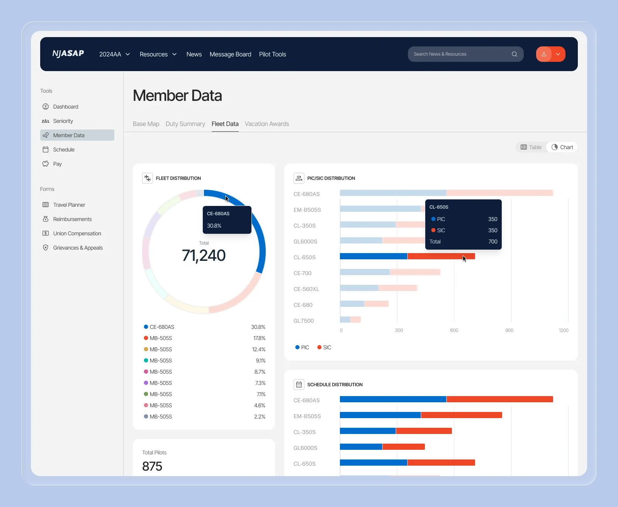Open the 2024AA dropdown
The width and height of the screenshot is (618, 507).
click(114, 54)
